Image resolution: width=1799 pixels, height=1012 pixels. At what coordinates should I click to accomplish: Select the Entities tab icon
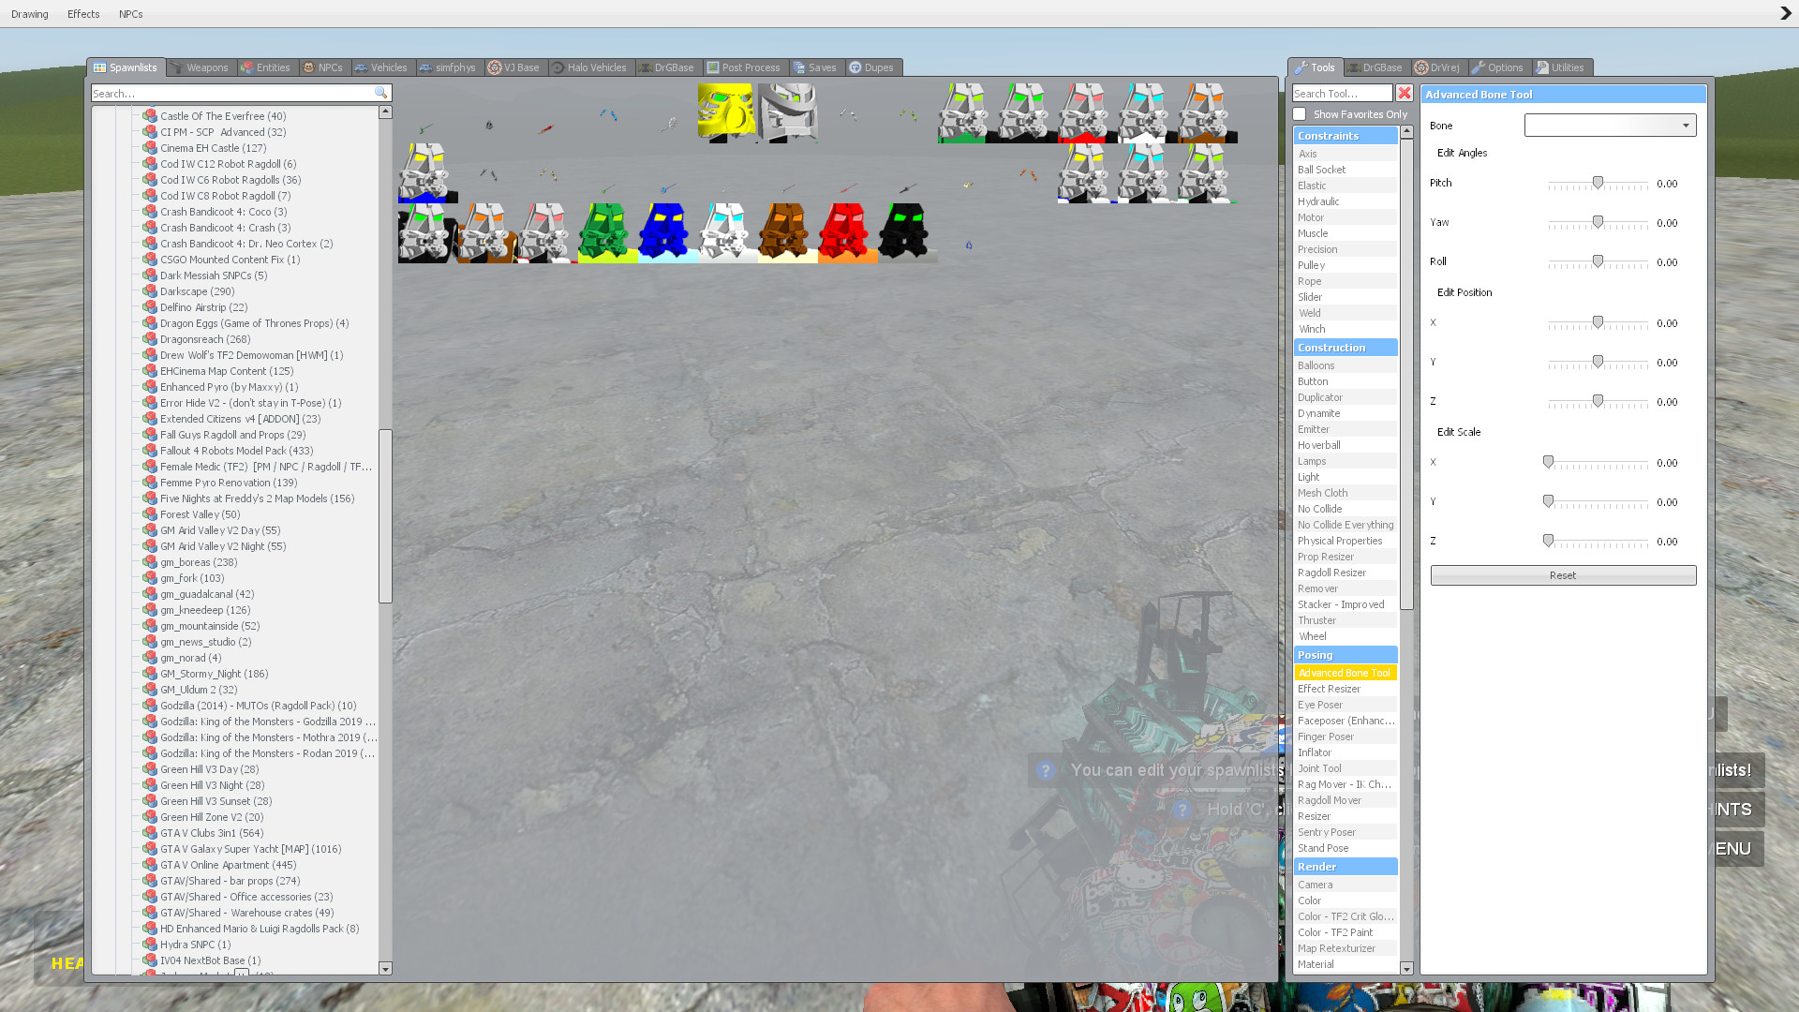[x=245, y=67]
